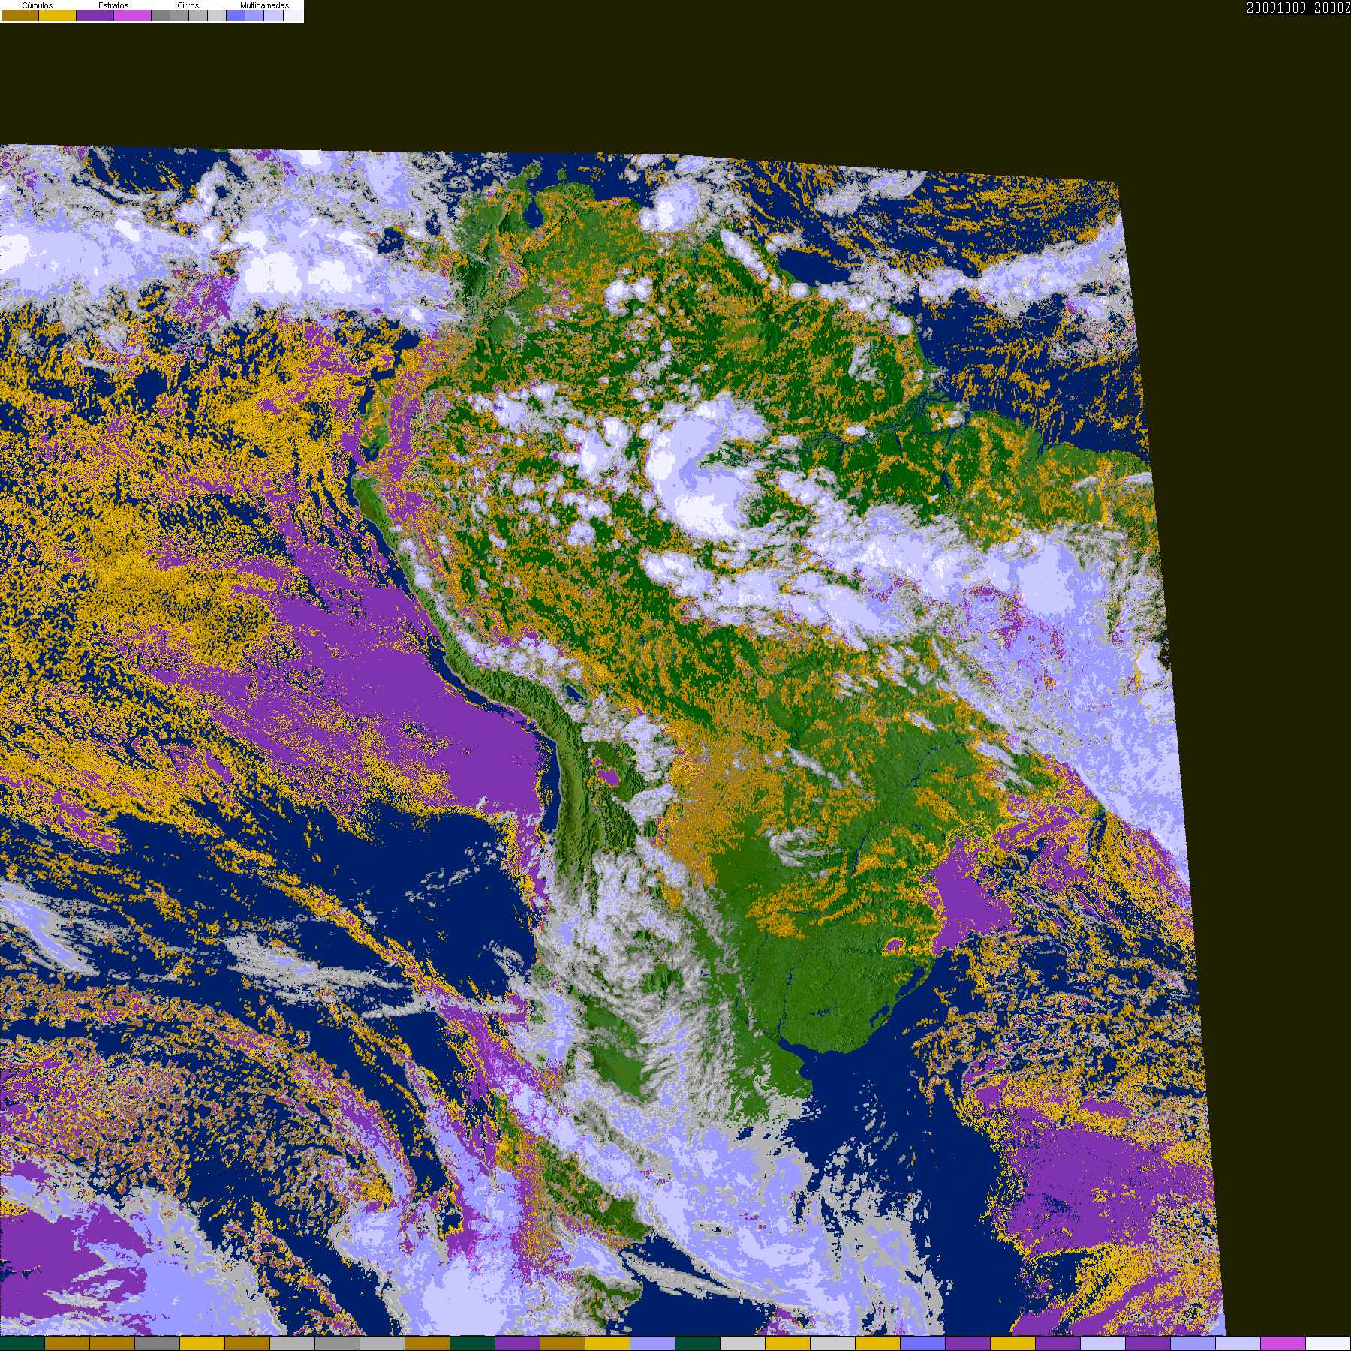The height and width of the screenshot is (1351, 1351).
Task: Pick the lightest gray Cirros legend swatch
Action: tap(217, 15)
